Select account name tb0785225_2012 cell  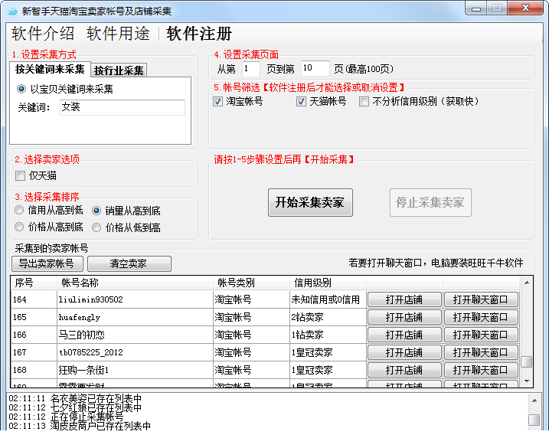coord(135,352)
